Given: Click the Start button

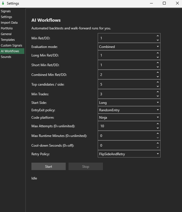Looking at the screenshot, I should click(x=49, y=166).
